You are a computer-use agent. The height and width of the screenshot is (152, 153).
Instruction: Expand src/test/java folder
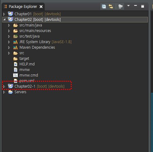pos(9,36)
